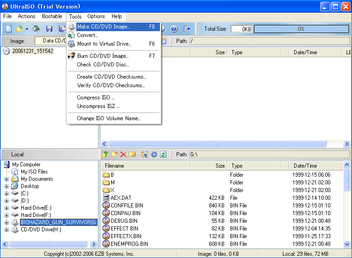Click the image list Type column header

coord(254,52)
